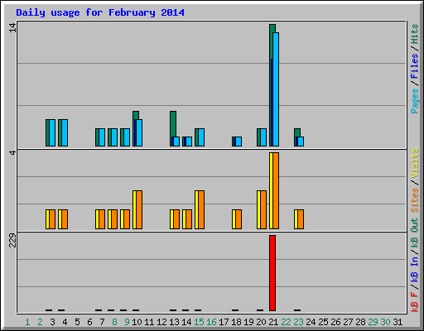
Task: Click day '31' on the date axis
Action: (397, 322)
